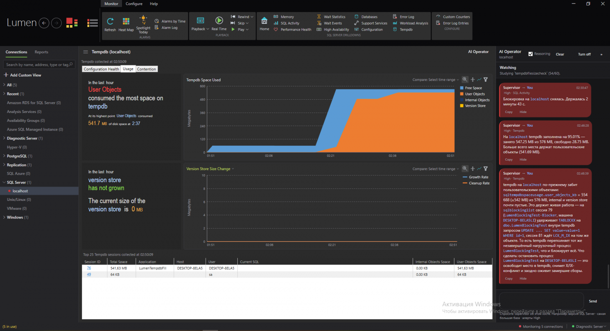Screen dimensions: 610x331
Task: Open the High Availability drilldown
Action: point(333,29)
